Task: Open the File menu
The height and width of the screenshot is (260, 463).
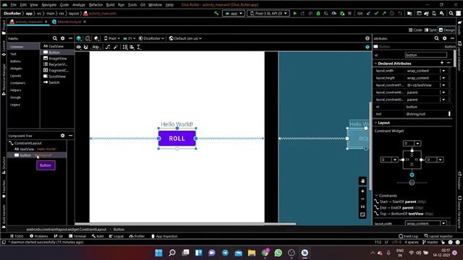Action: (13, 5)
